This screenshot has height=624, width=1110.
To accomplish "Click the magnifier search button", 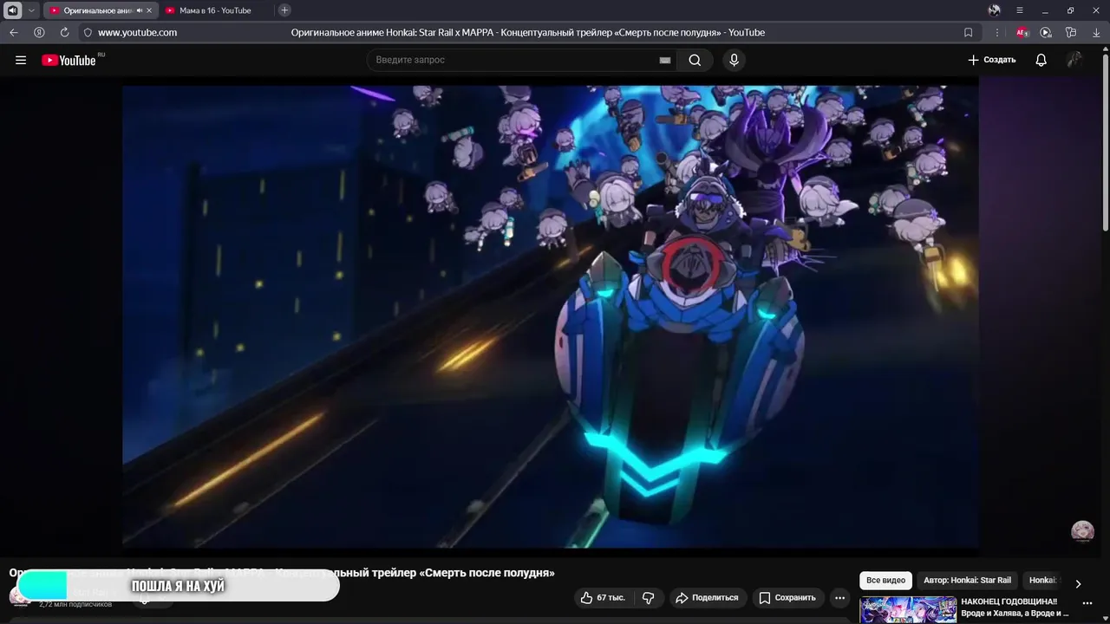I will (695, 60).
